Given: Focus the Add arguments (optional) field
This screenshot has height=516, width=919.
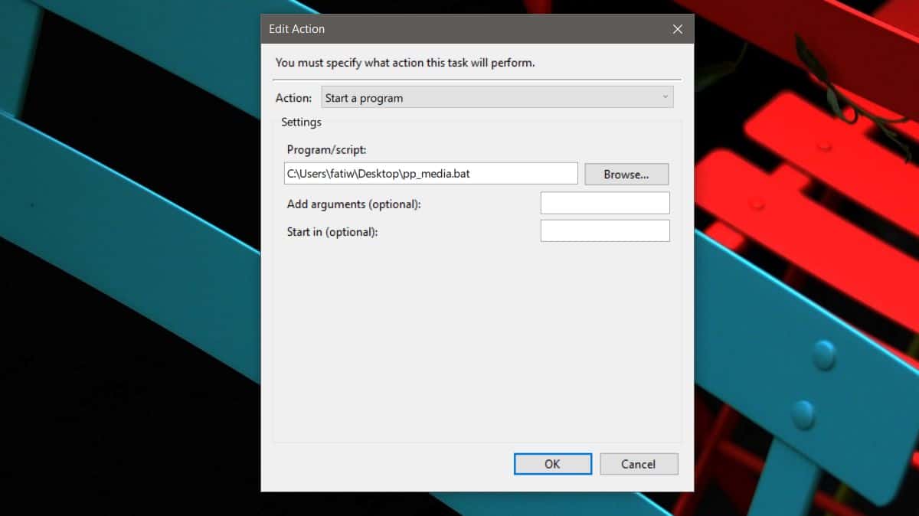Looking at the screenshot, I should [605, 203].
